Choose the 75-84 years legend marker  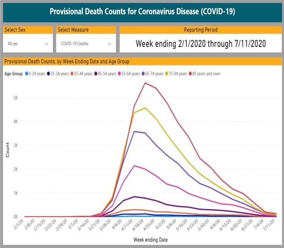tap(167, 74)
